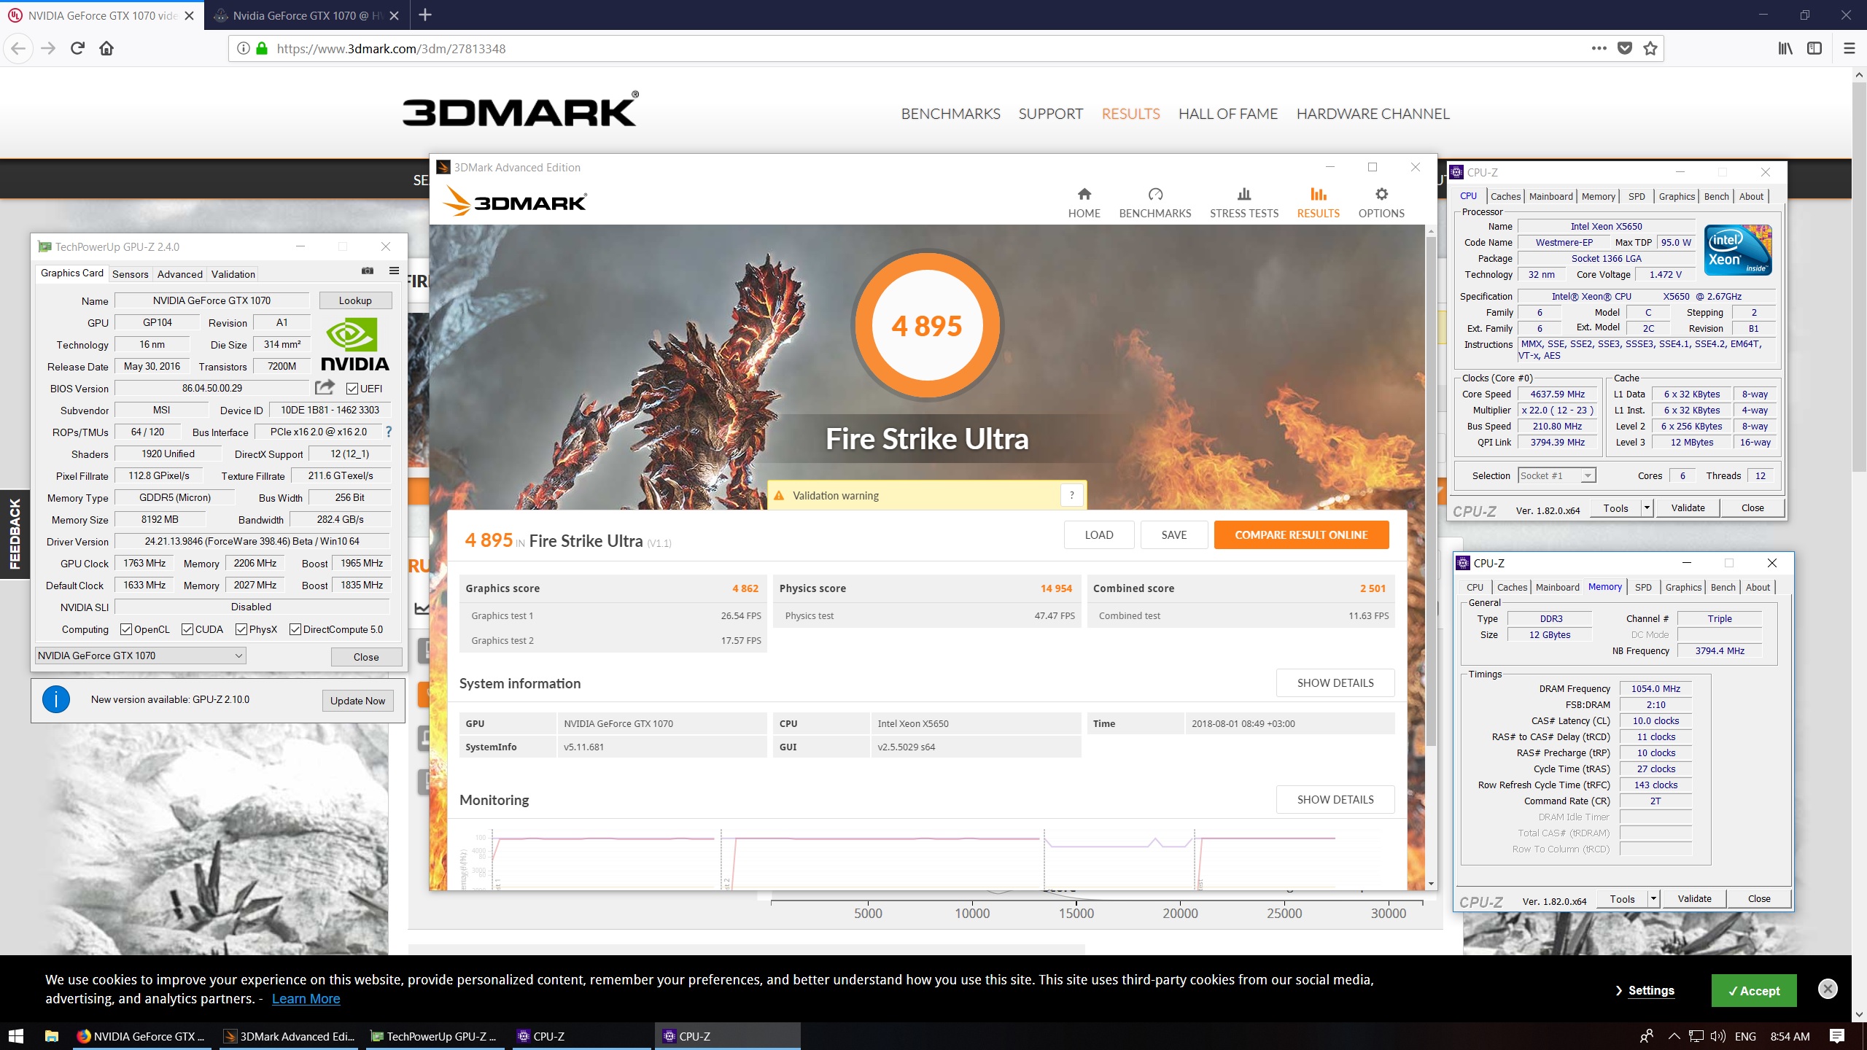Toggle the Firefox sidebar icon
The width and height of the screenshot is (1867, 1050).
point(1814,49)
